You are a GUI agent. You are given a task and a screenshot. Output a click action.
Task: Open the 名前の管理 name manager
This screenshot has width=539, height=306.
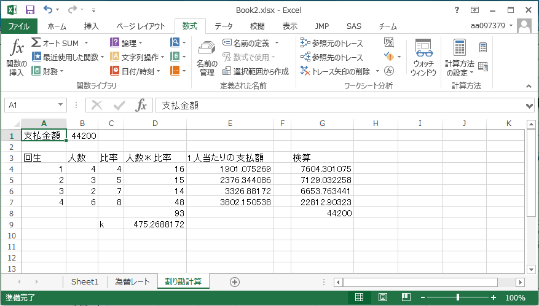pyautogui.click(x=206, y=58)
